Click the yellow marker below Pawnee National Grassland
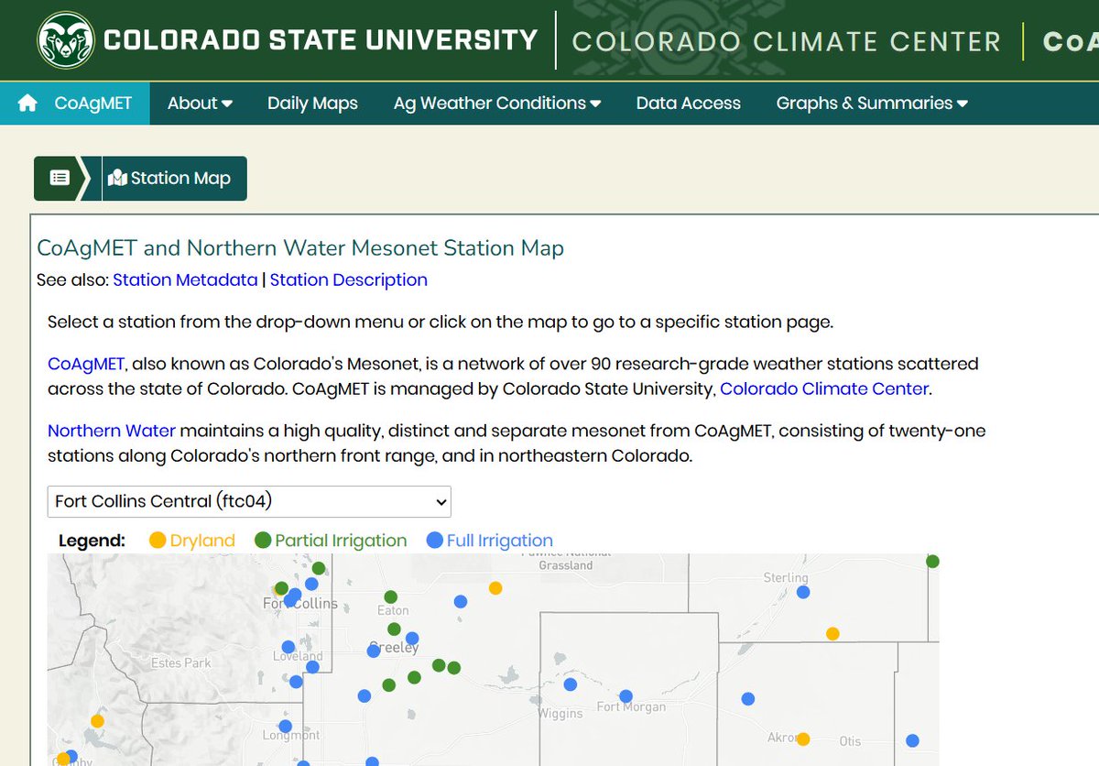This screenshot has height=766, width=1099. tap(495, 588)
